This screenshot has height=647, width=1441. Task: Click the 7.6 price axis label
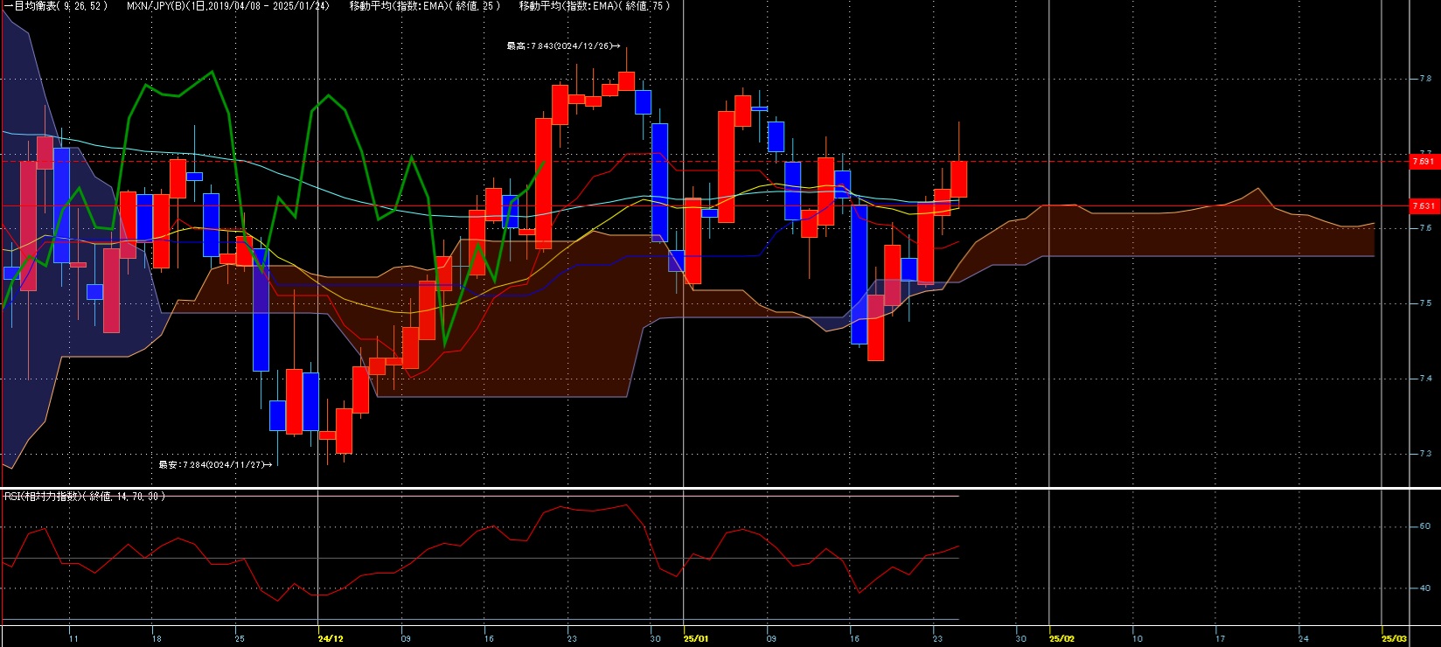tap(1425, 228)
